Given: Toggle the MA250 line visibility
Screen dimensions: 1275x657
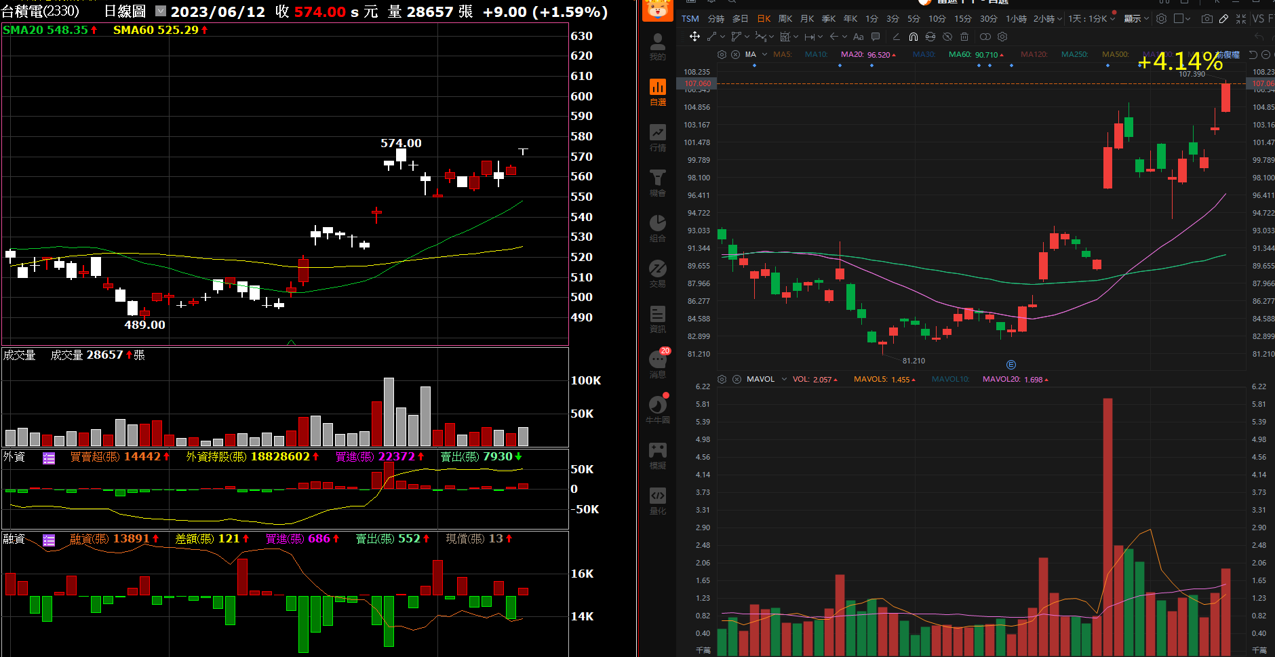Looking at the screenshot, I should coord(1074,54).
